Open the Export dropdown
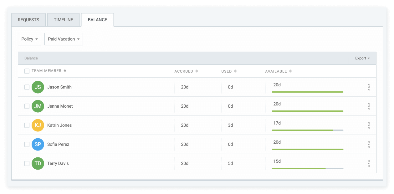 [x=362, y=58]
